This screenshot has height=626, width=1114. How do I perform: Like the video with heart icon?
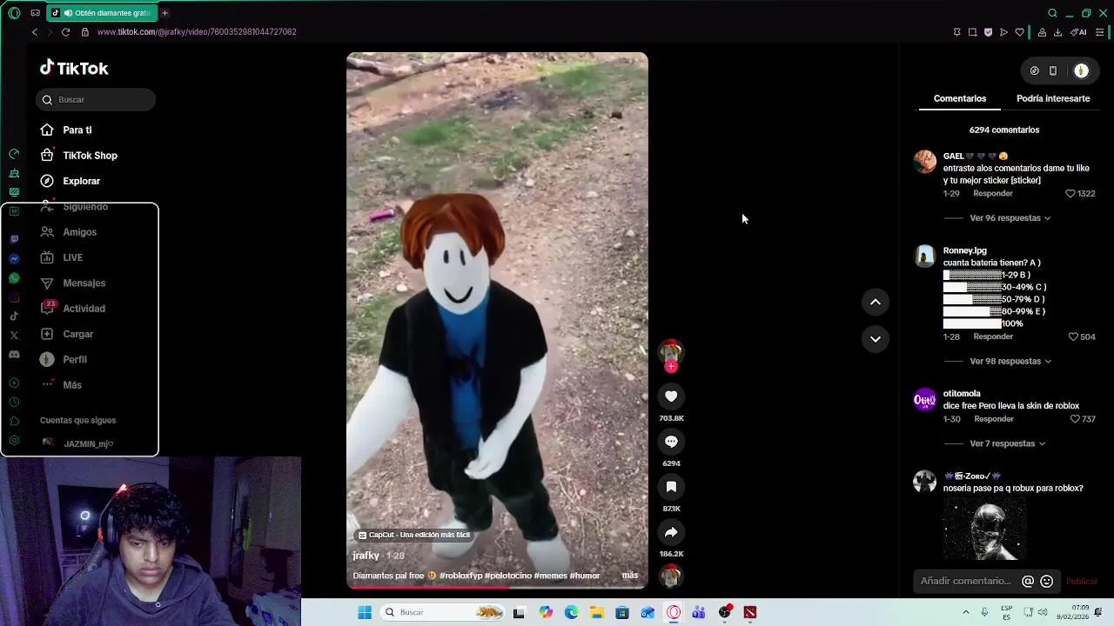671,396
